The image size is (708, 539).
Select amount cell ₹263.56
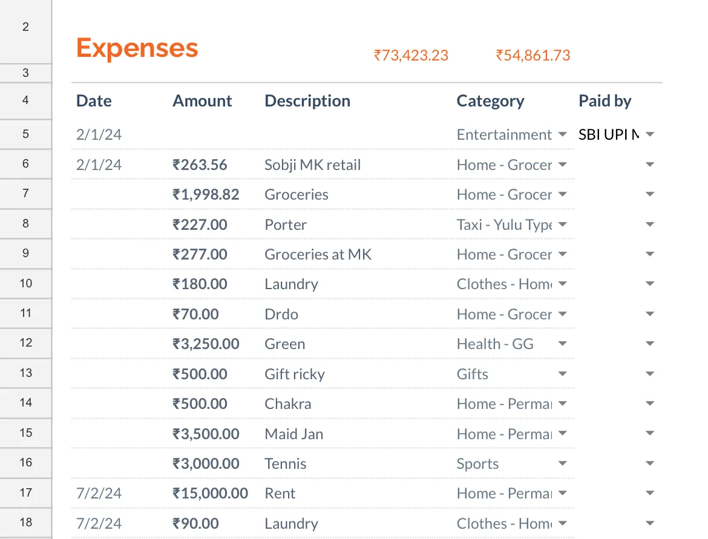tap(200, 165)
